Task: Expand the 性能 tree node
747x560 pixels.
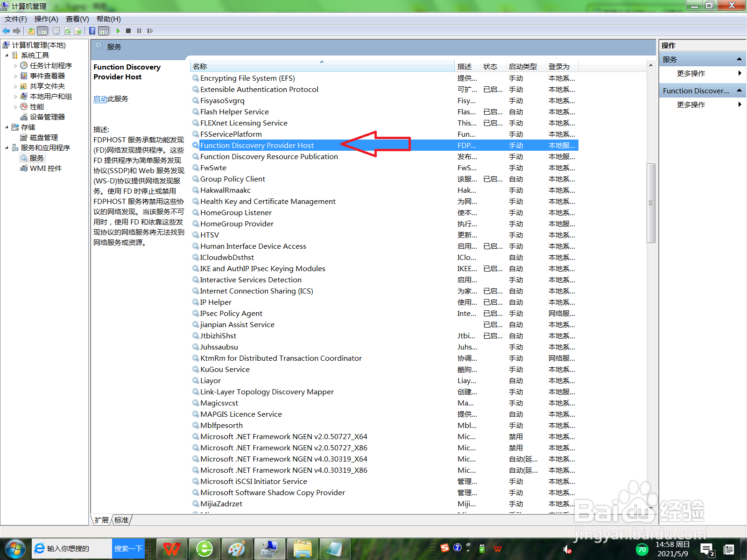Action: [15, 107]
